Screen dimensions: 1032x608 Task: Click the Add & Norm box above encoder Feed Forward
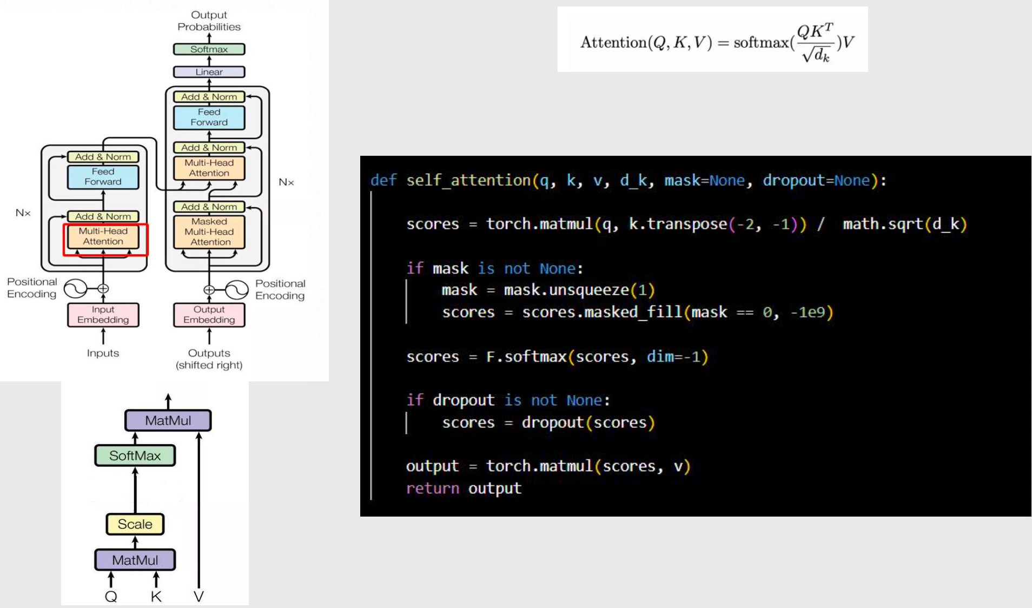click(x=103, y=157)
